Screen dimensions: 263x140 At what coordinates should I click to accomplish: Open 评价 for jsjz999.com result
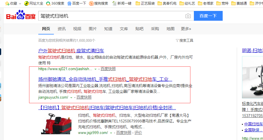coord(138,133)
